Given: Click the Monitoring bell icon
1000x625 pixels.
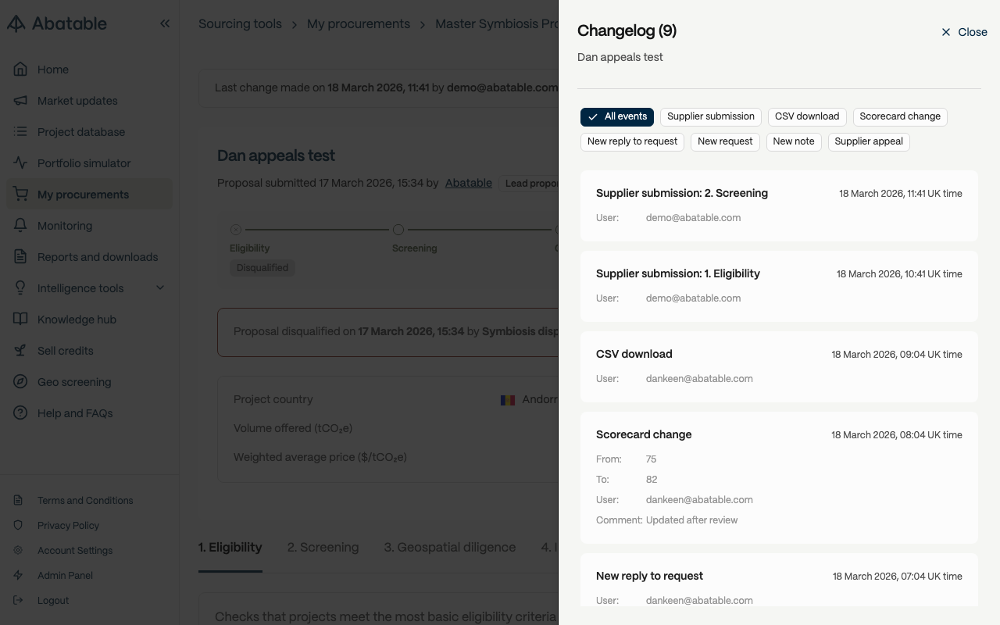Looking at the screenshot, I should coord(20,226).
